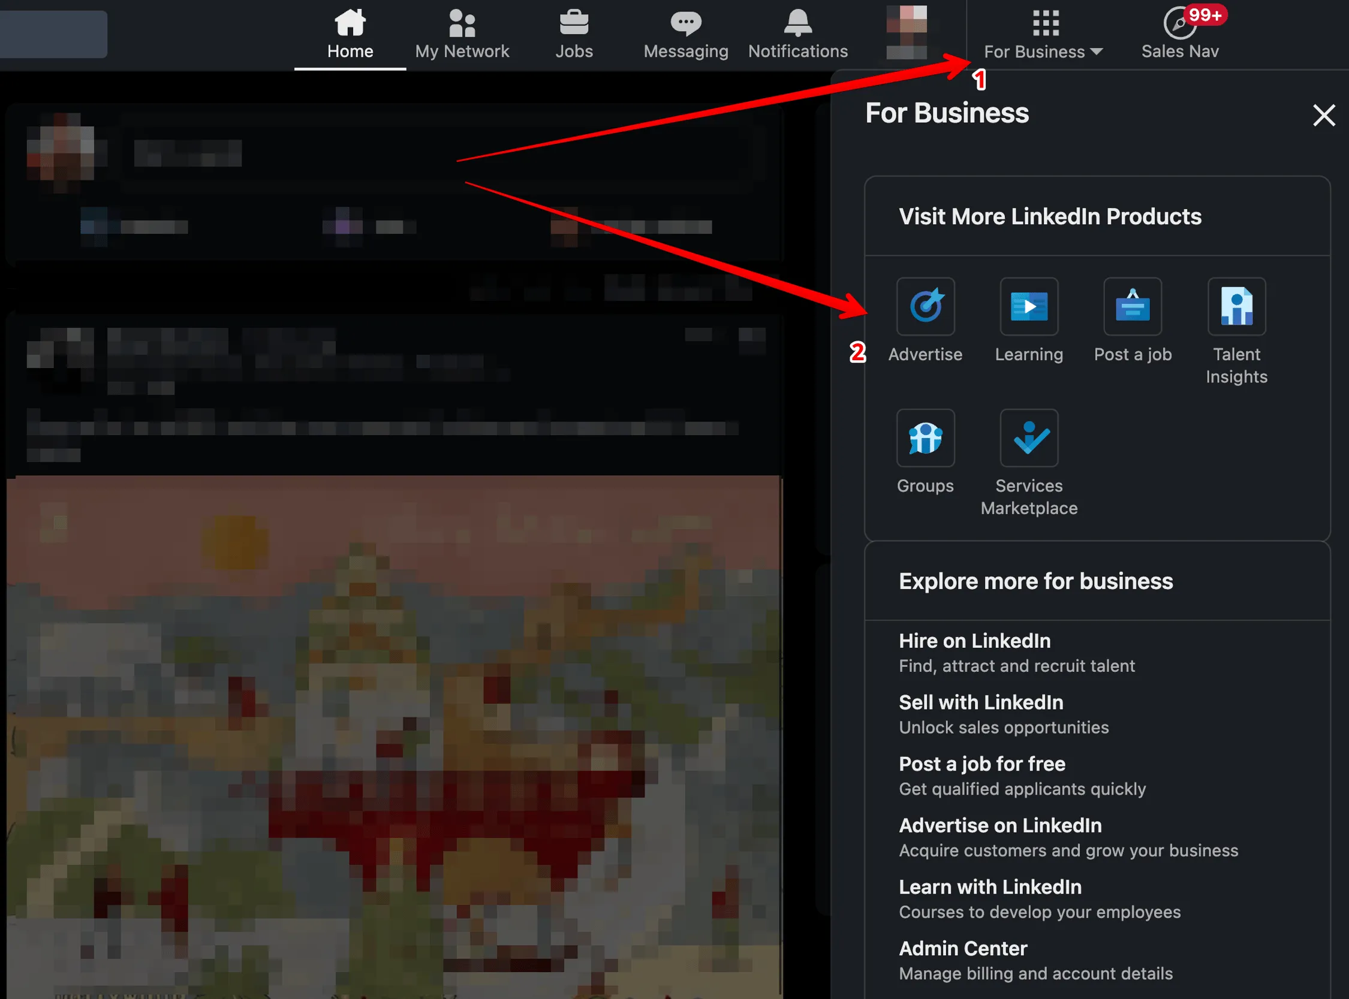Viewport: 1349px width, 999px height.
Task: Open the Admin Center link
Action: [962, 948]
